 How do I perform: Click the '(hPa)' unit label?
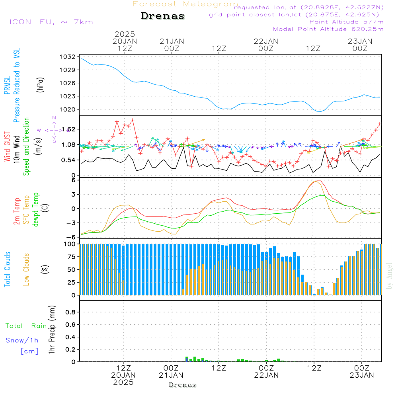40,85
